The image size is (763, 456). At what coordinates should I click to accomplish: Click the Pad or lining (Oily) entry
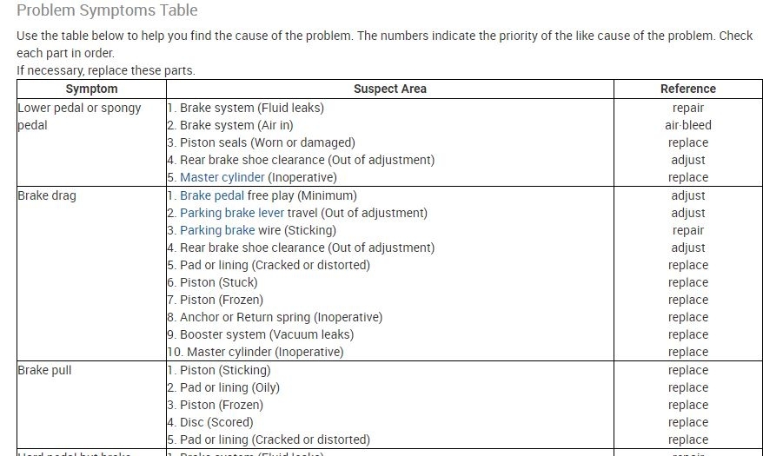pos(229,387)
